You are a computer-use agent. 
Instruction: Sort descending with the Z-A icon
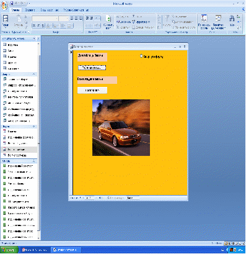pyautogui.click(x=159, y=22)
